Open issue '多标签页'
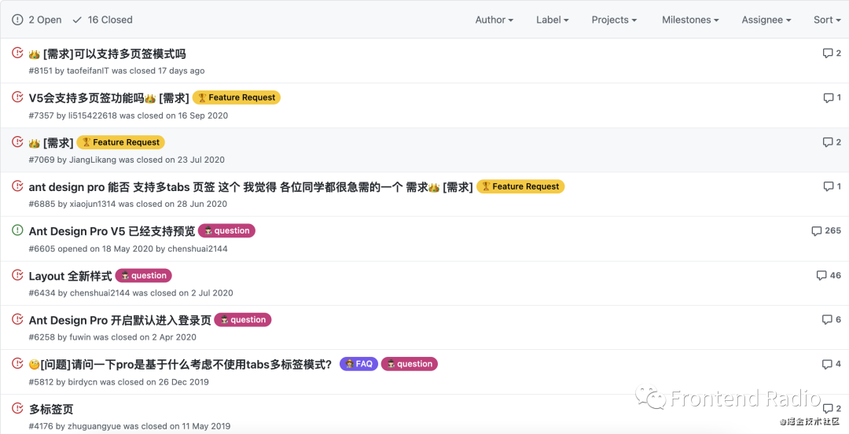 [51, 409]
